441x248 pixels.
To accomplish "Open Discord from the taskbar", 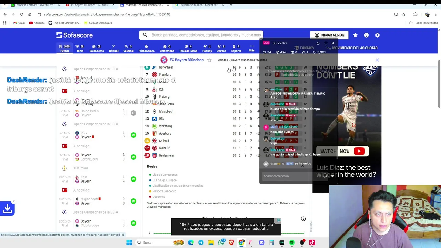I will (x=261, y=242).
